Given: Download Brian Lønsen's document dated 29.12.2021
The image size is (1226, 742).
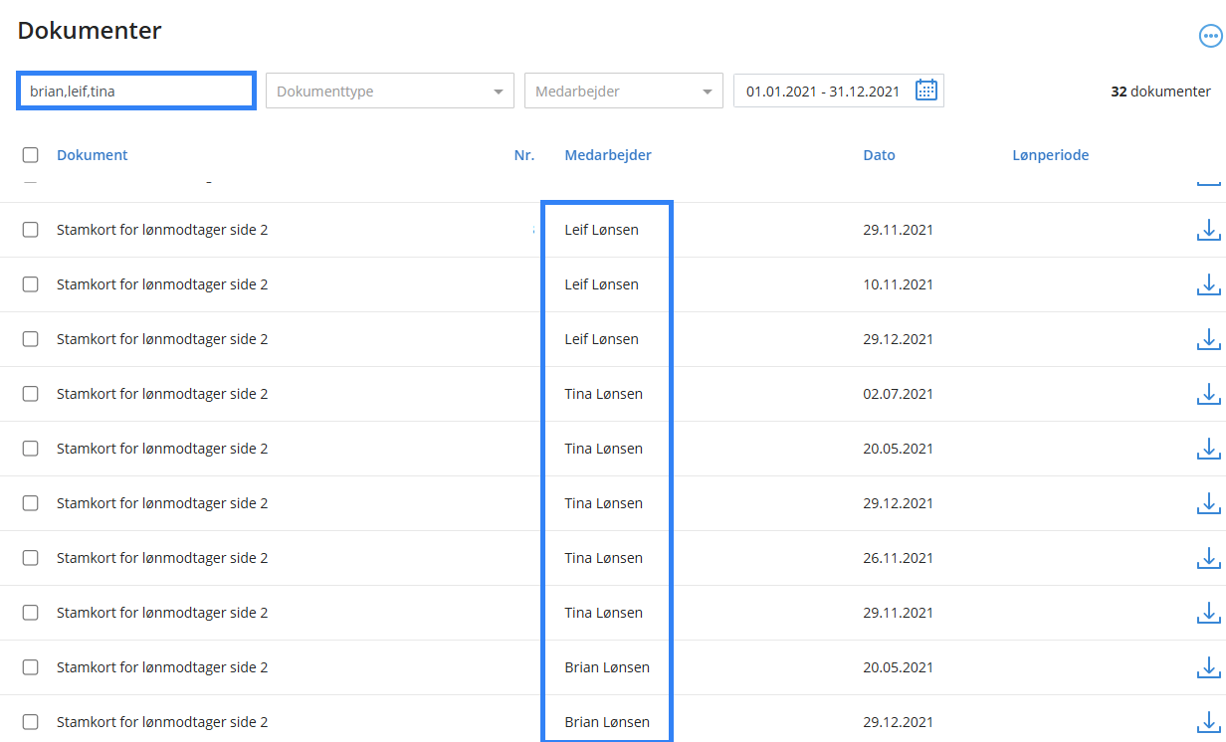Looking at the screenshot, I should pyautogui.click(x=1207, y=722).
